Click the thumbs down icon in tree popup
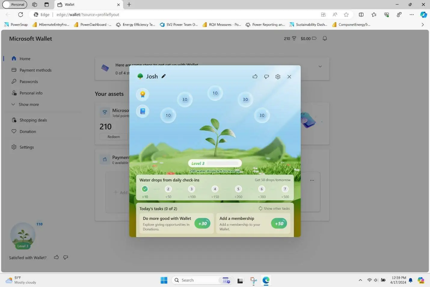The image size is (430, 287). [x=266, y=76]
